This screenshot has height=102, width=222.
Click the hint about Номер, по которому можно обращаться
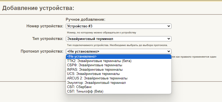coord(101,33)
